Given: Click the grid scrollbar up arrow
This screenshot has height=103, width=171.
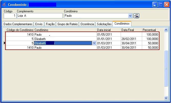Looking at the screenshot, I should tap(166, 30).
